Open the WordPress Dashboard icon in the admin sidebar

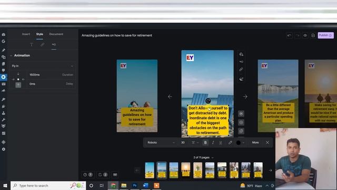tap(4, 34)
